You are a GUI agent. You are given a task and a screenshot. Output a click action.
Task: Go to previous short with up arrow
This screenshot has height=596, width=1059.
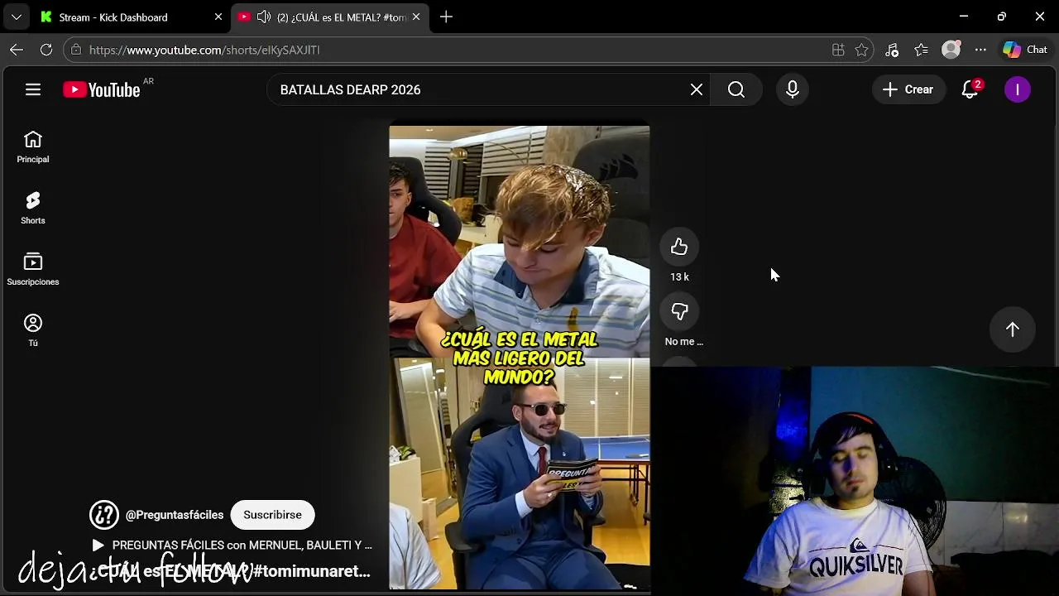pyautogui.click(x=1013, y=329)
